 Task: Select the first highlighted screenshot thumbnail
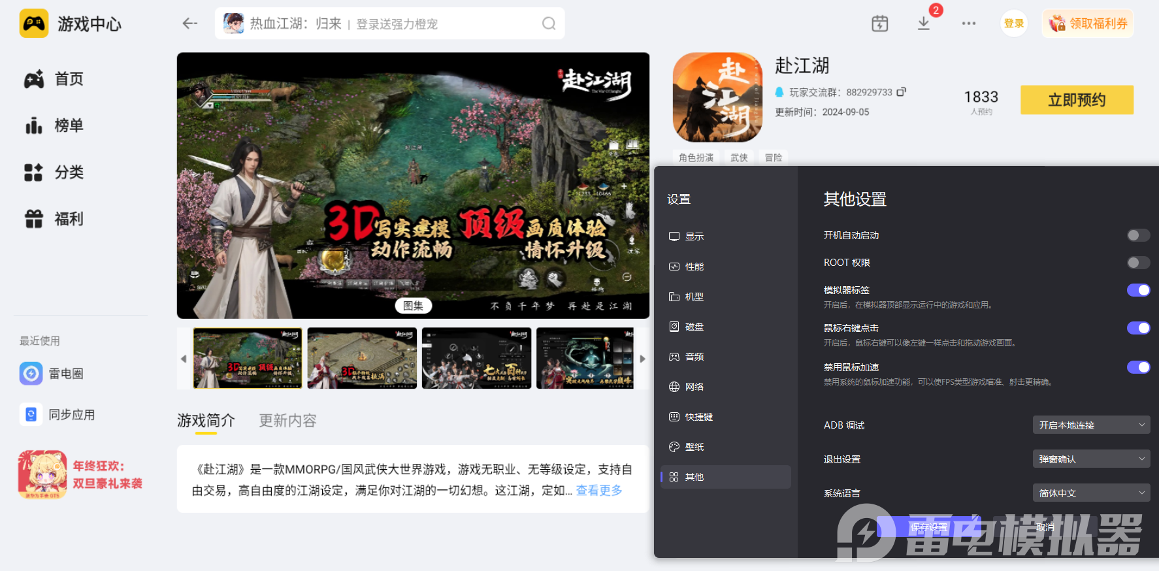(x=248, y=359)
